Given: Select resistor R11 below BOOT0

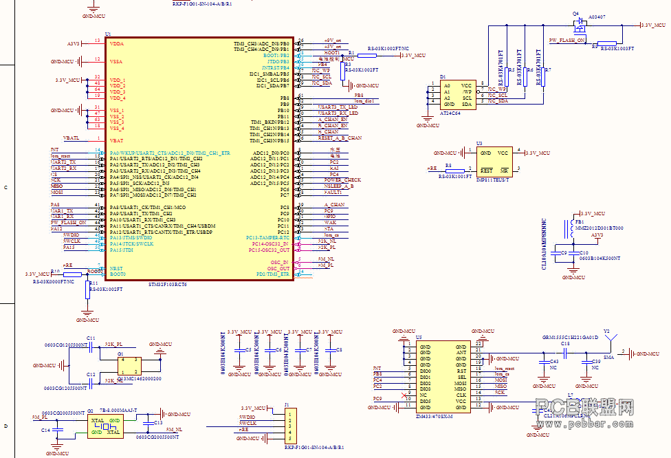Looking at the screenshot, I should (87, 290).
